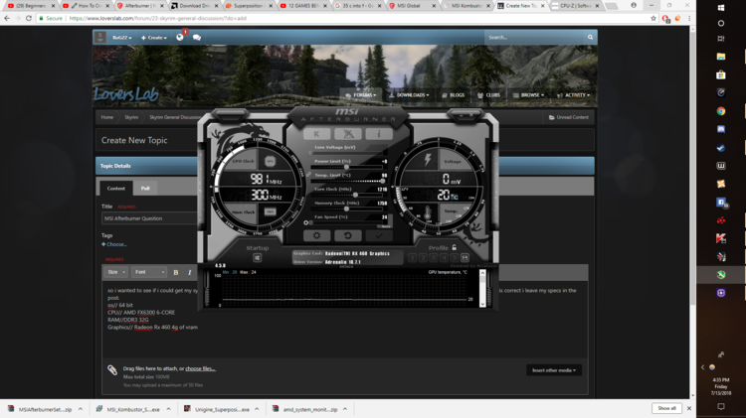The height and width of the screenshot is (418, 746).
Task: Click the choose files... link
Action: point(200,368)
